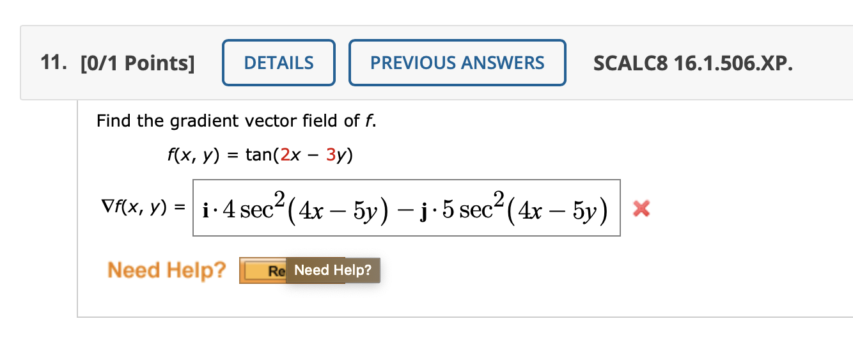Click the tan(2x − 3y) function expression

299,155
